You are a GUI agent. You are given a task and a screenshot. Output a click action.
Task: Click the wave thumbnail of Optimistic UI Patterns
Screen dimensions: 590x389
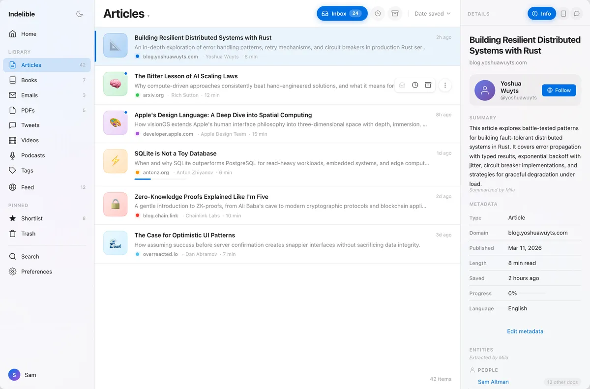116,243
